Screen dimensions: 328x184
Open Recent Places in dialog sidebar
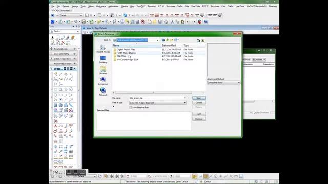(x=103, y=49)
